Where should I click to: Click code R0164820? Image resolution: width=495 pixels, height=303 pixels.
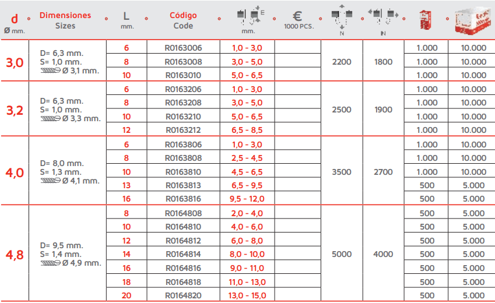183,296
